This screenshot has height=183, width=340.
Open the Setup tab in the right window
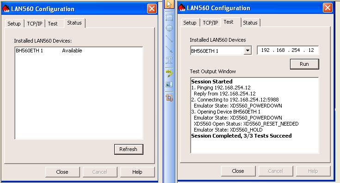[x=190, y=23]
